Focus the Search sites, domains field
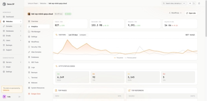The height and width of the screenshot is (101, 207). coord(174,3)
